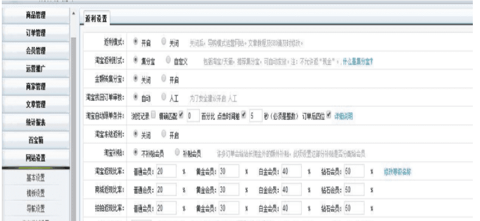The width and height of the screenshot is (480, 221).
Task: Toggle the 订单后四位 checkbox
Action: 329,116
